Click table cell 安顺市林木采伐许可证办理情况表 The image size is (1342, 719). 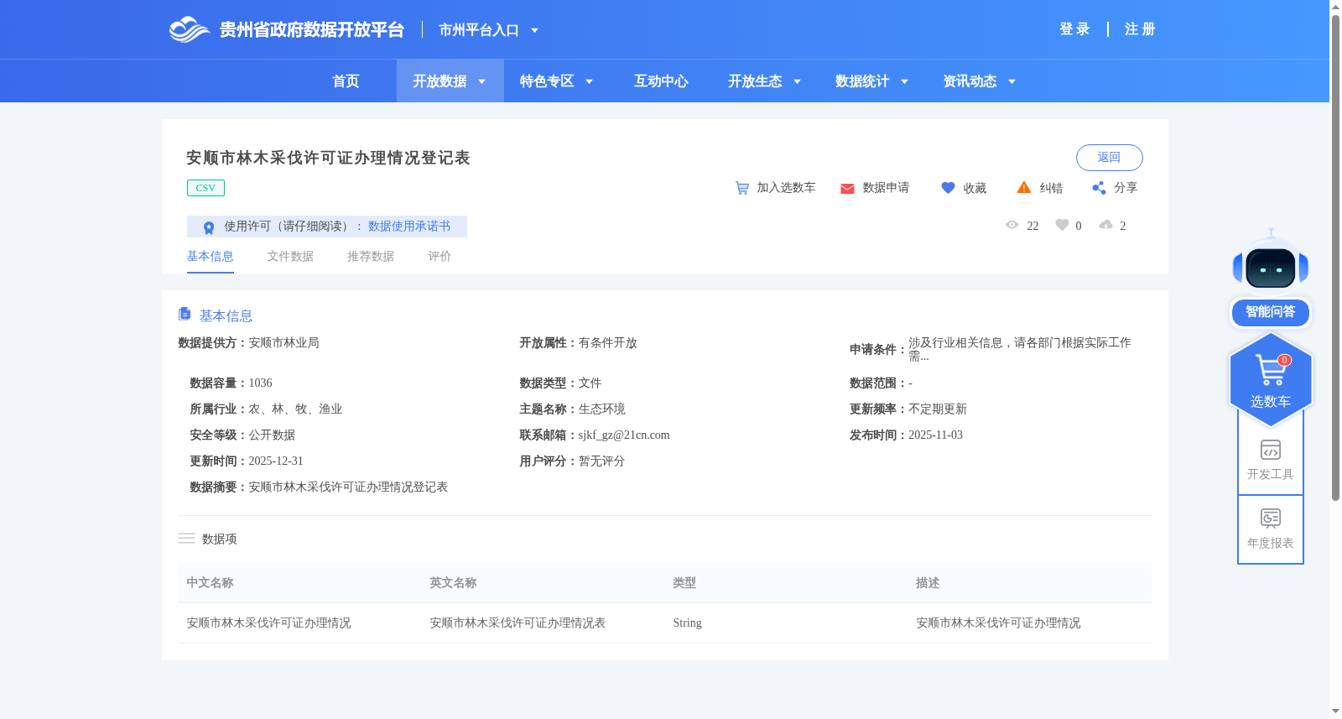click(x=518, y=623)
